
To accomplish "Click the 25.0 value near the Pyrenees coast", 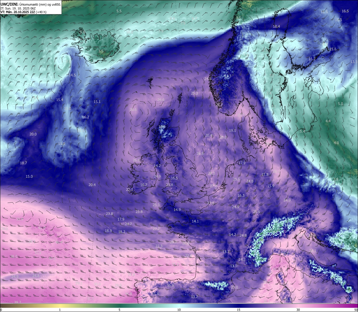I will point(234,287).
